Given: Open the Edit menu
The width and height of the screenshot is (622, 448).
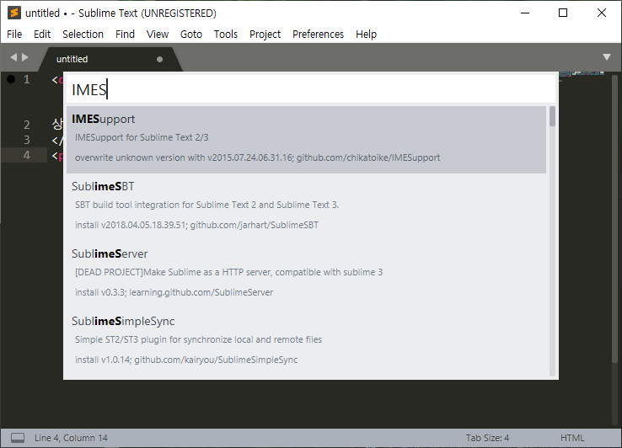Looking at the screenshot, I should click(42, 34).
